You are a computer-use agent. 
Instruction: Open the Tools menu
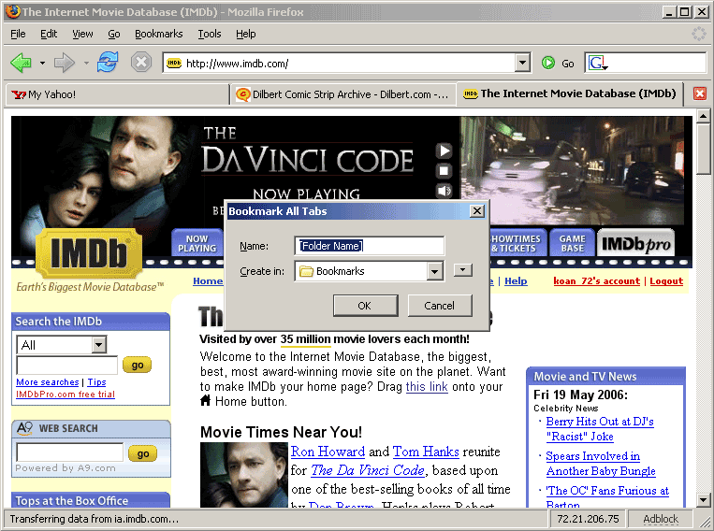(x=209, y=34)
